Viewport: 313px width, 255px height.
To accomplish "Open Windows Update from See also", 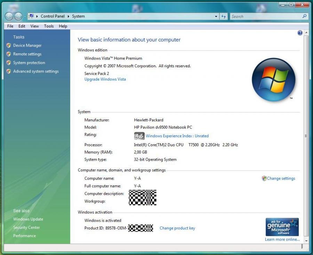I will click(28, 219).
